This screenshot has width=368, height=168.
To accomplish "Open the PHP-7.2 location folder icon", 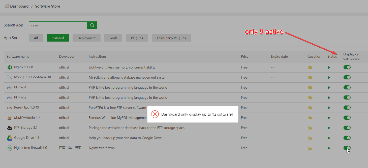I will pos(310,98).
